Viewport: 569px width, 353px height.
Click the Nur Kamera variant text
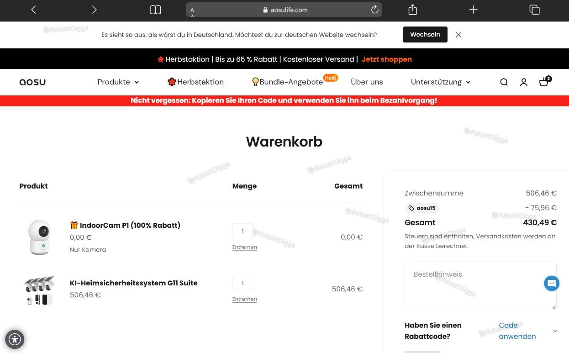tap(88, 250)
